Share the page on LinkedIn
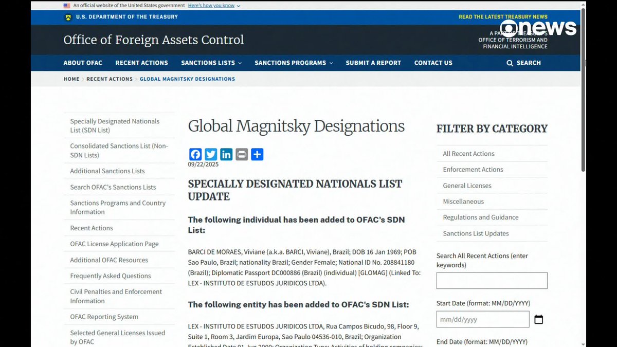This screenshot has height=347, width=617. (x=226, y=154)
